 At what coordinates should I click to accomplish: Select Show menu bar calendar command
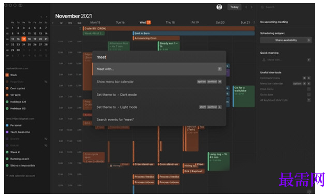point(159,81)
